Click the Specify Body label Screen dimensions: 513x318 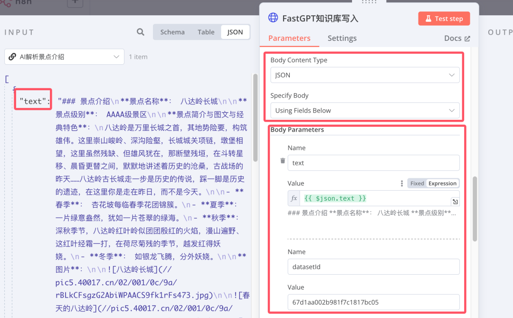tap(289, 95)
